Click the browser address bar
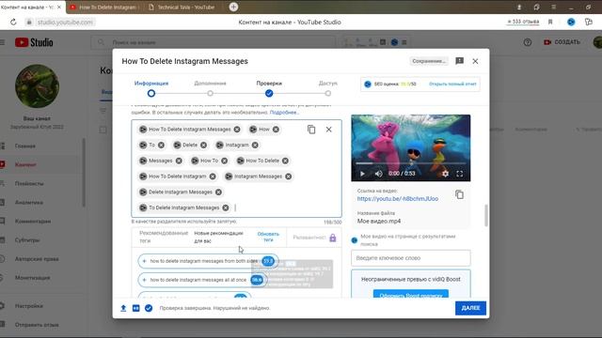 tap(65, 23)
